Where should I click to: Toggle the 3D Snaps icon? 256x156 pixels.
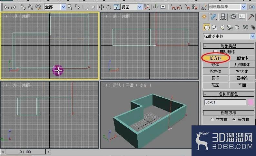point(172,7)
